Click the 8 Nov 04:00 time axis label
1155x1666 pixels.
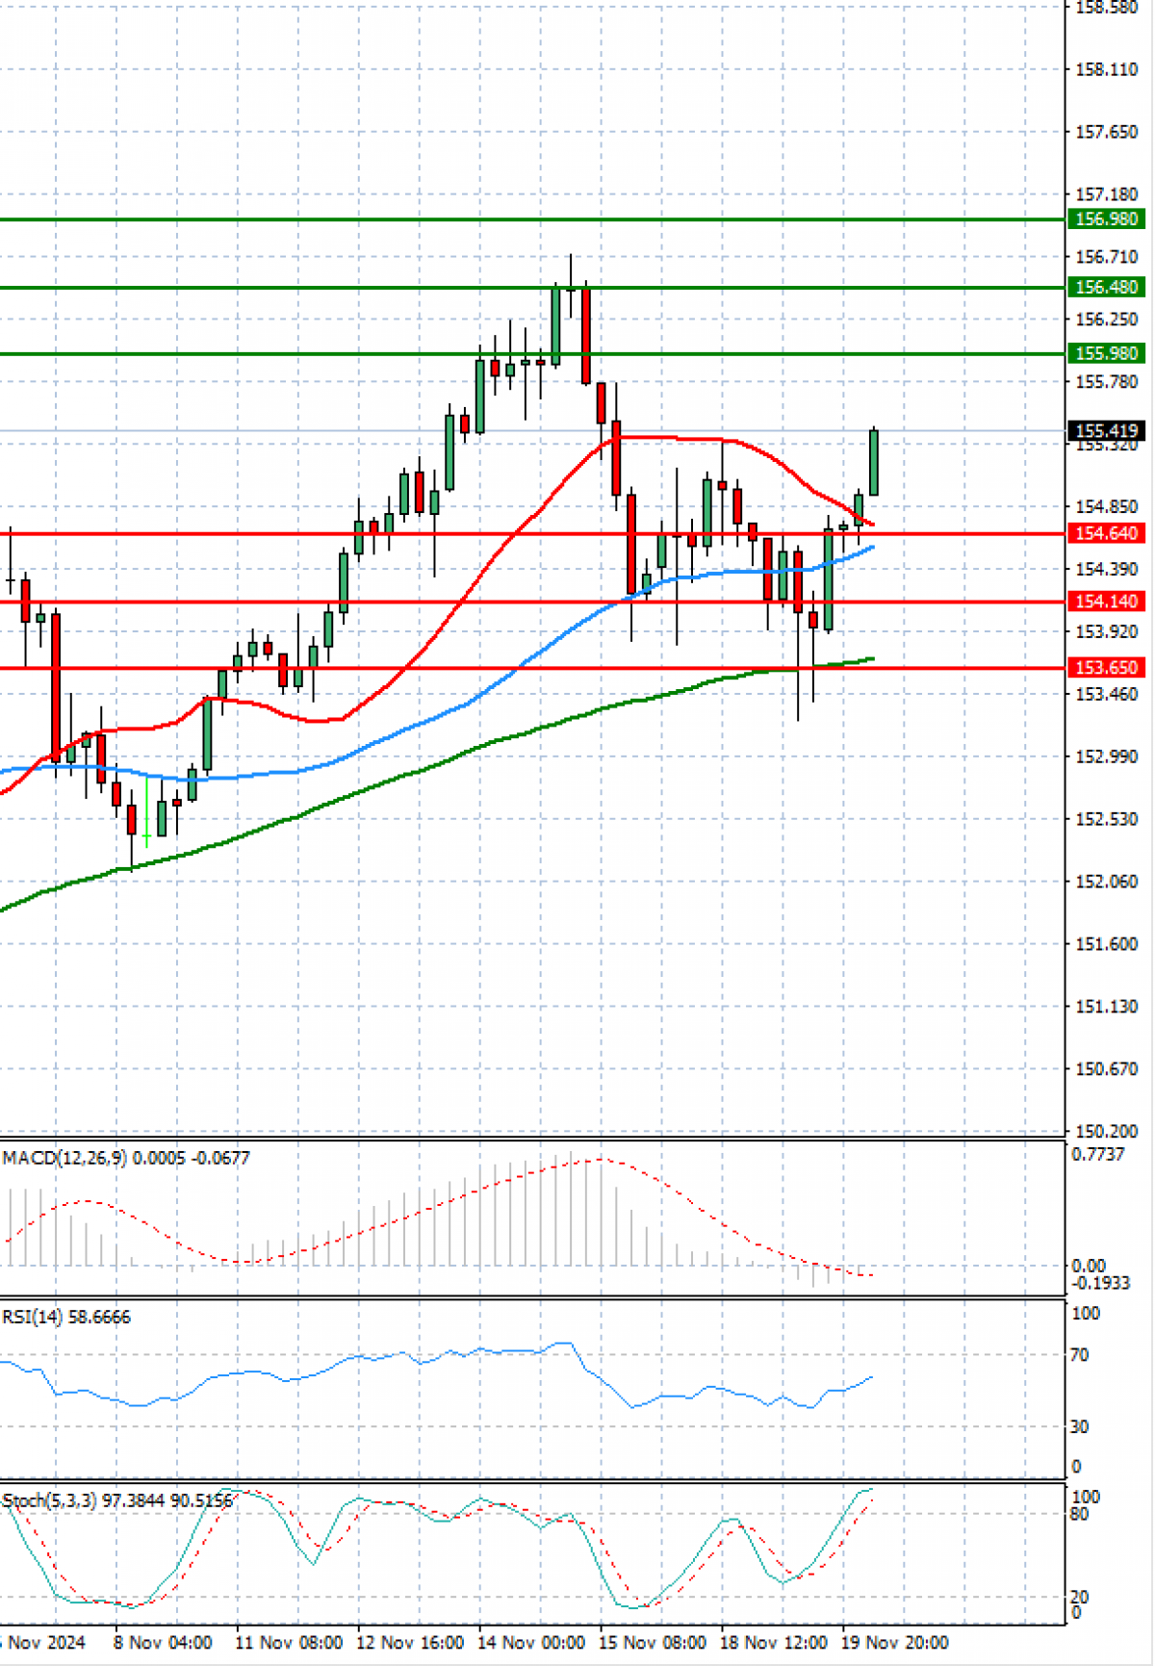pyautogui.click(x=163, y=1642)
